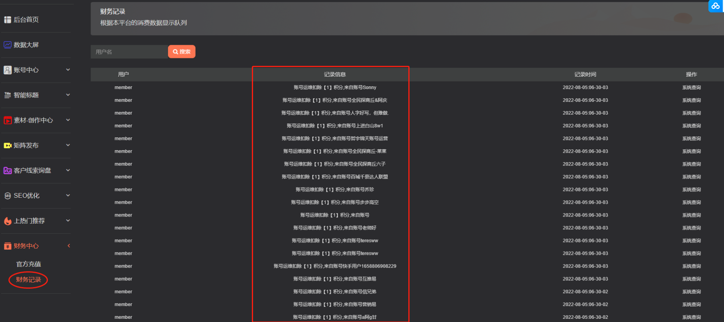
Task: Click 系统查询 in the Sonny record row
Action: pos(691,87)
